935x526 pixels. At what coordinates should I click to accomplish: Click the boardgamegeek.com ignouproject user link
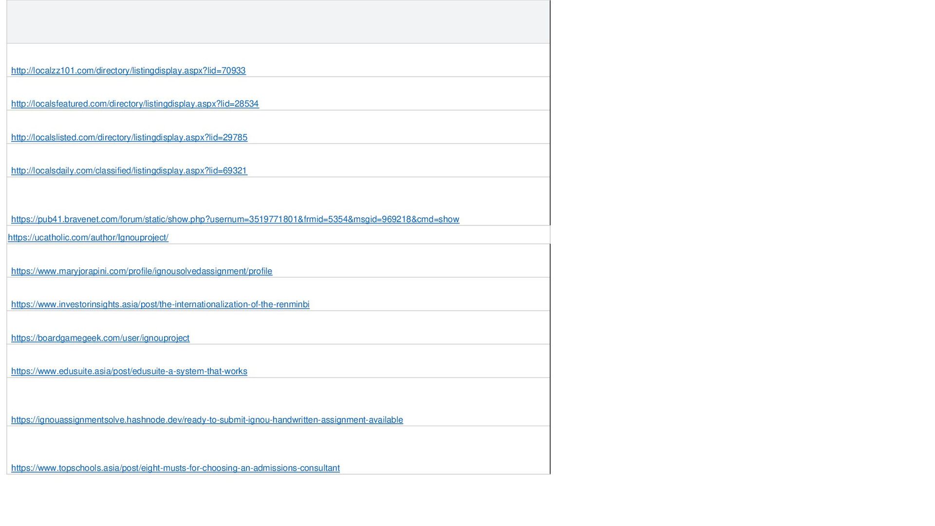(x=100, y=338)
